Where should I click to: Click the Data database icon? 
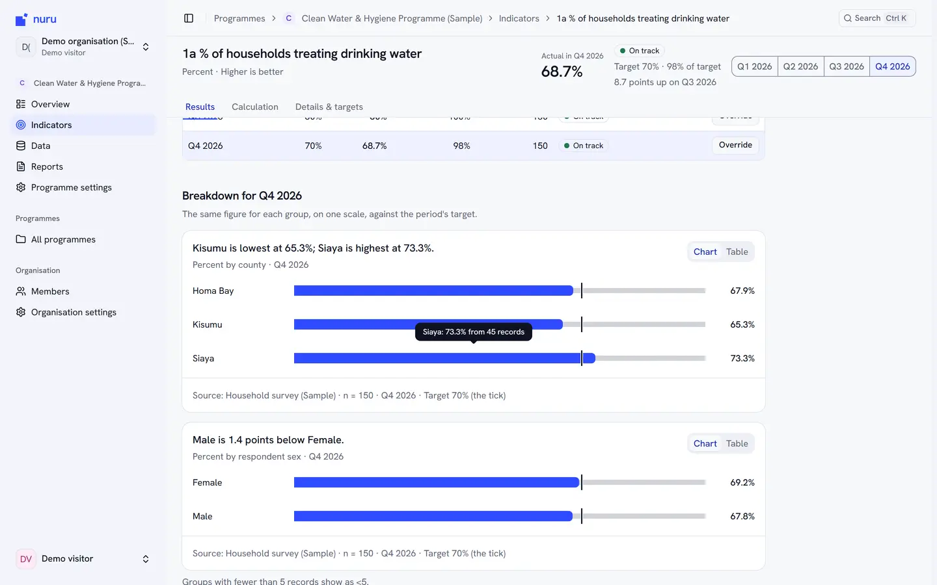pos(21,146)
